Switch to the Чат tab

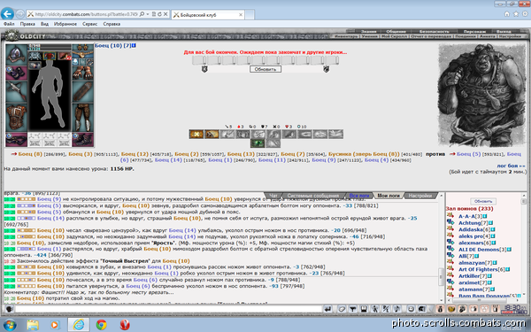coord(273,196)
